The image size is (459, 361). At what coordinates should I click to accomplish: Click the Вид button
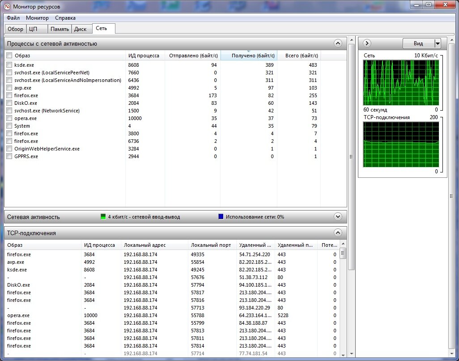[418, 43]
